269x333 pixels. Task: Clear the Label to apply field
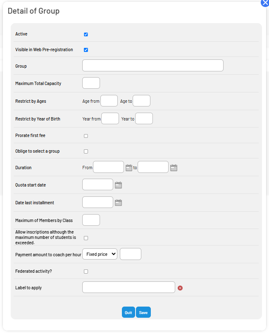180,288
